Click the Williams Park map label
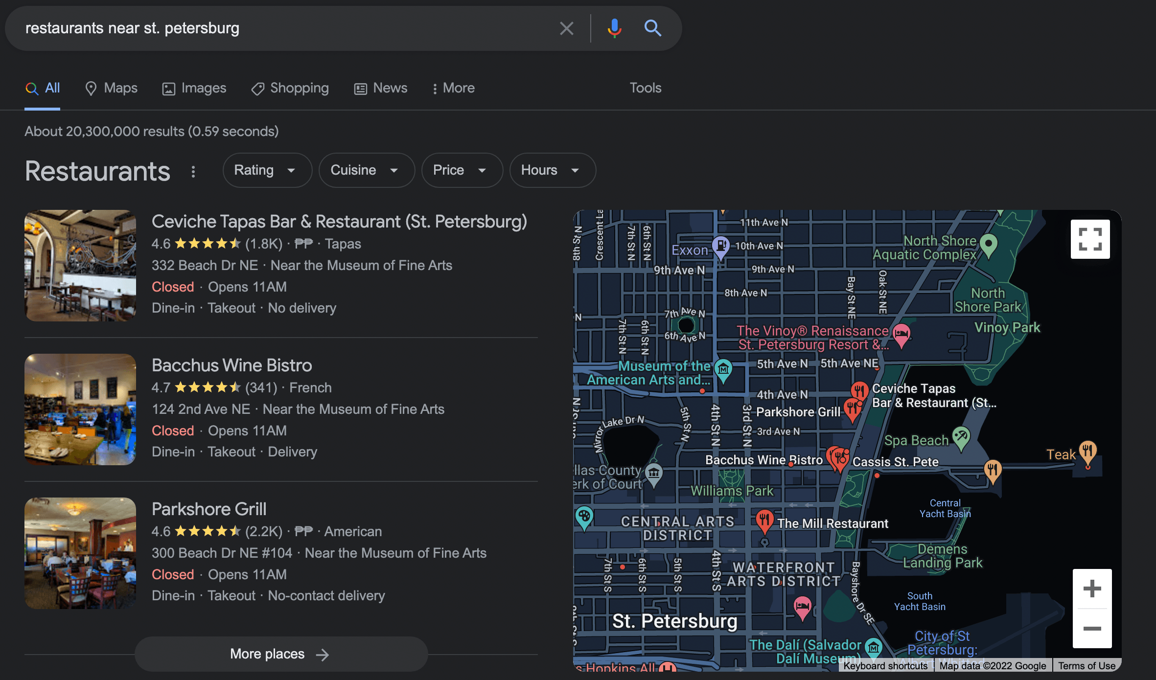 click(x=732, y=491)
